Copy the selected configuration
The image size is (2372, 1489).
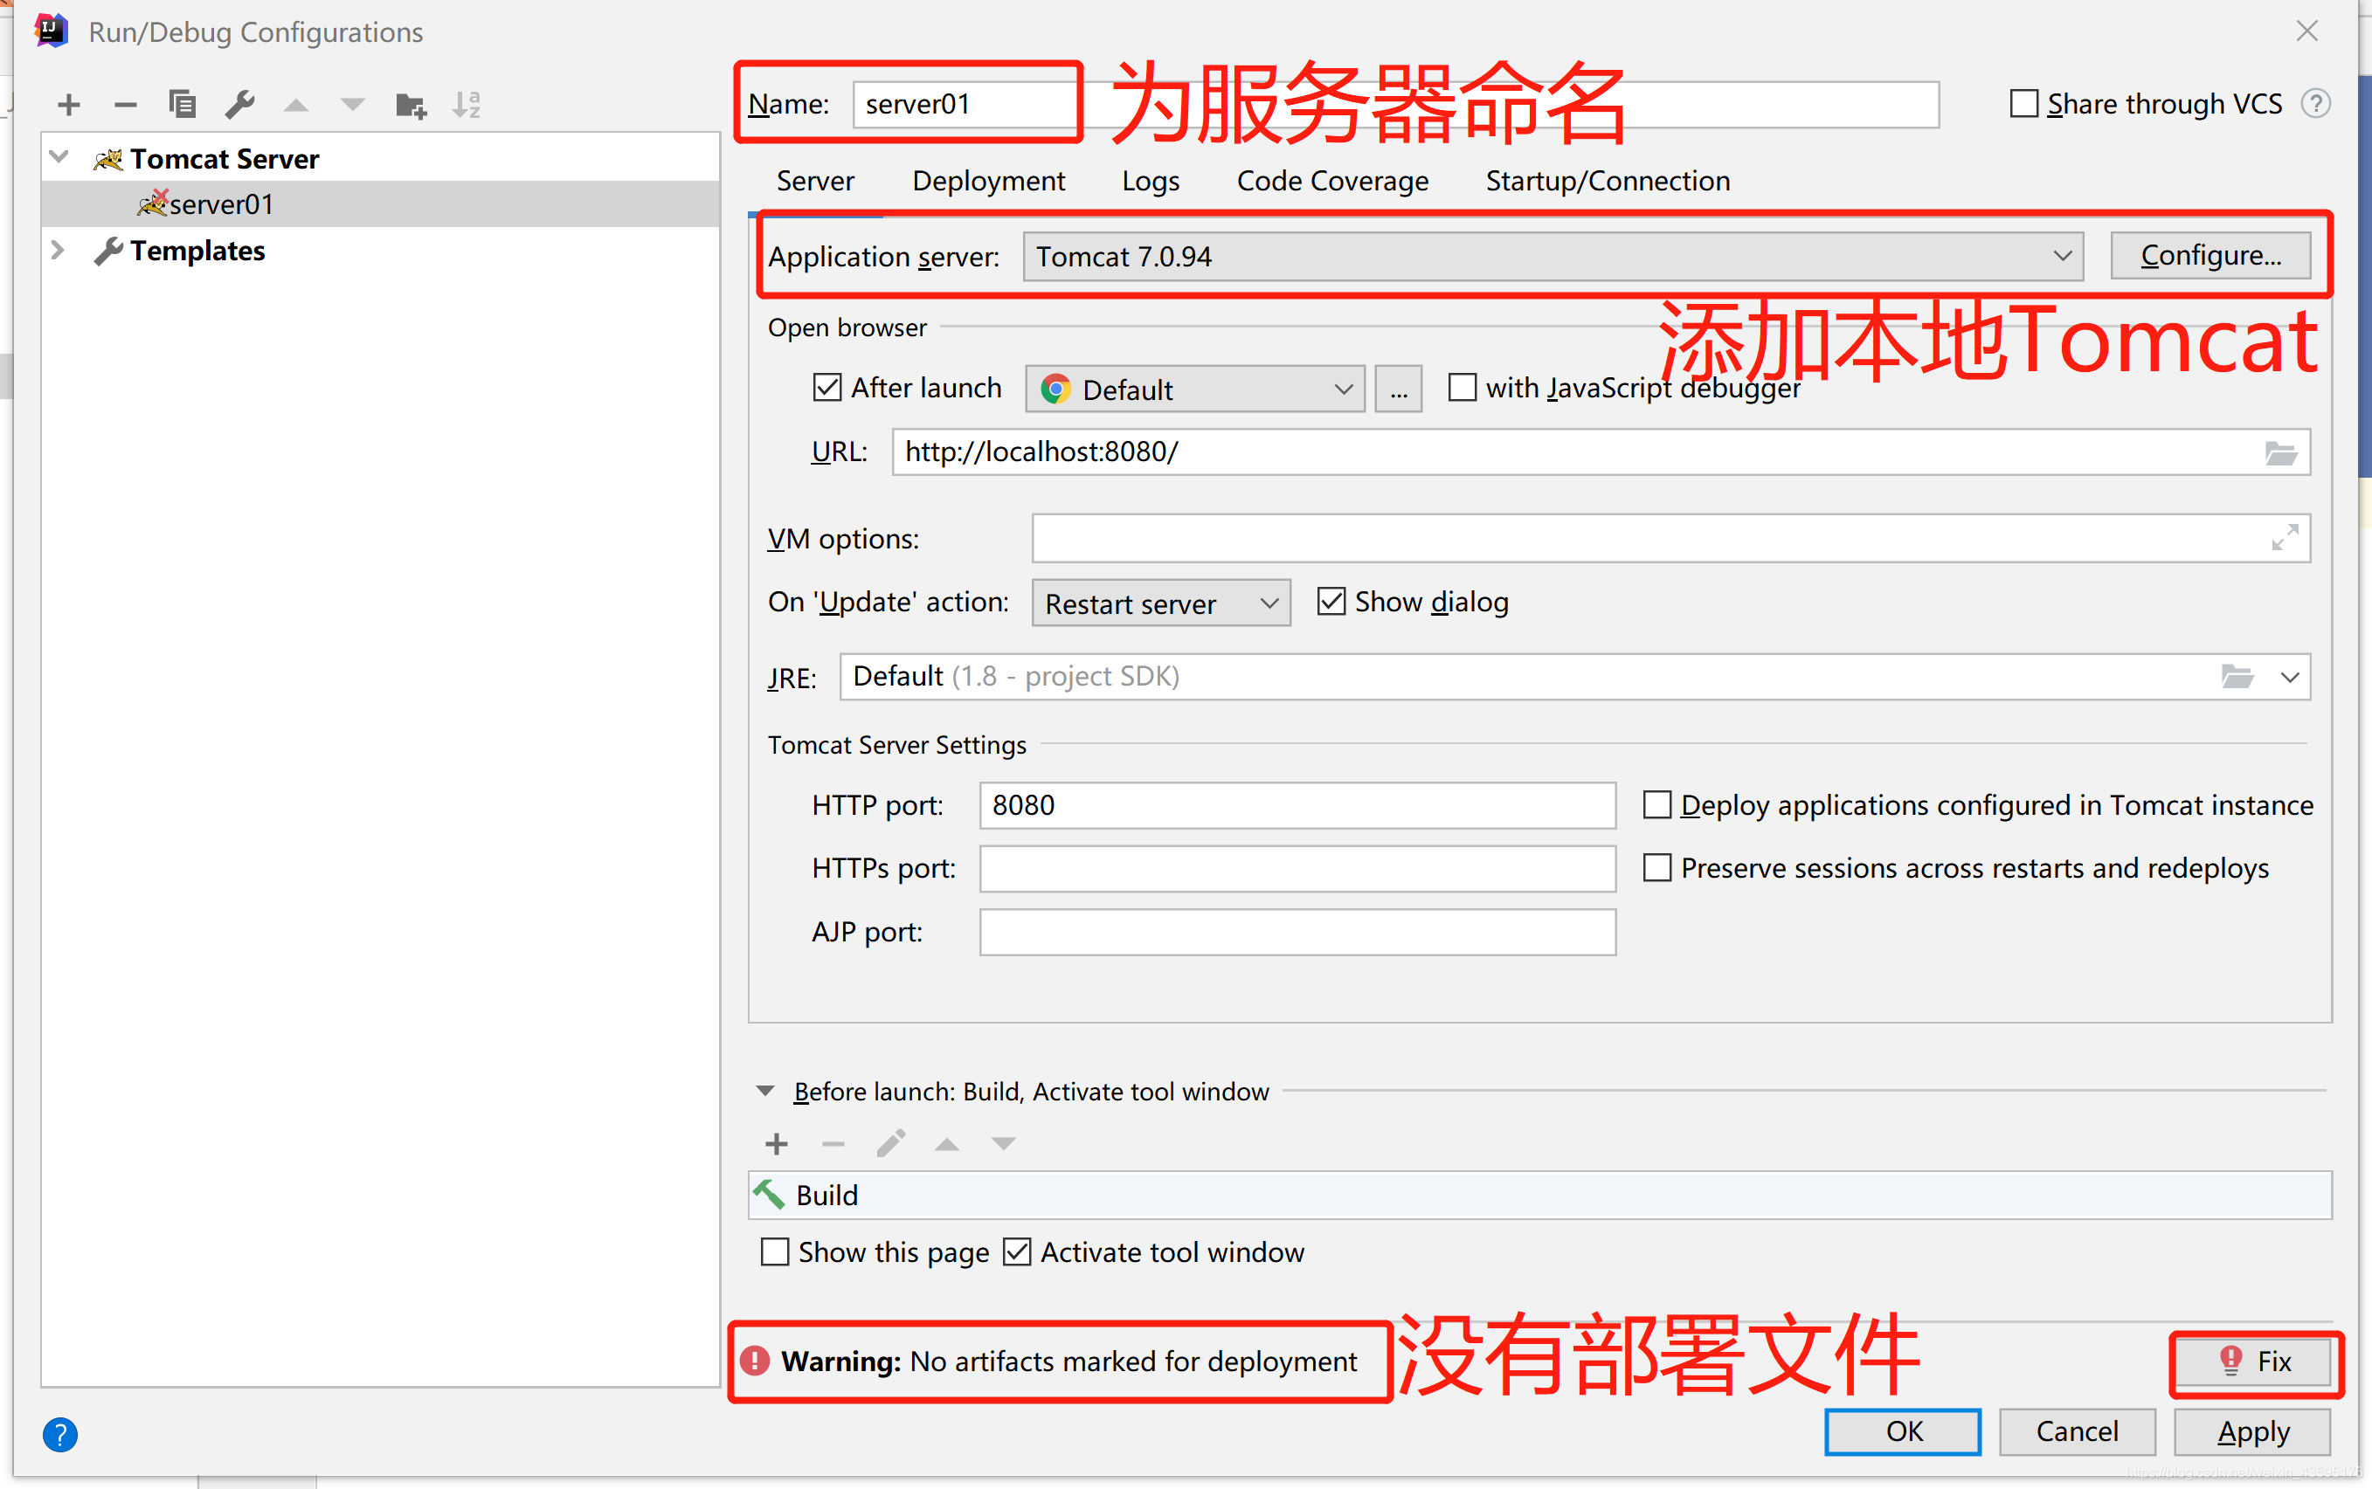point(183,105)
